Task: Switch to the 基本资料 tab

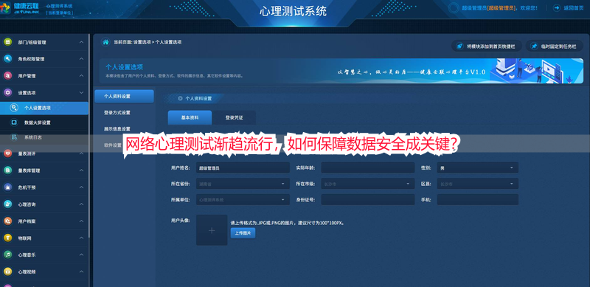Action: pos(190,117)
